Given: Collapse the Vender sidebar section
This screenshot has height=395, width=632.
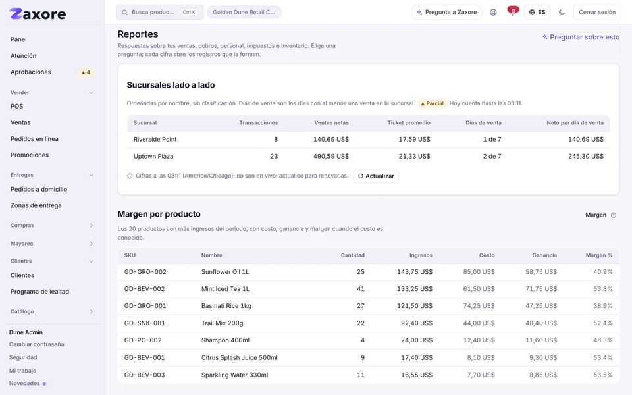Looking at the screenshot, I should point(91,93).
